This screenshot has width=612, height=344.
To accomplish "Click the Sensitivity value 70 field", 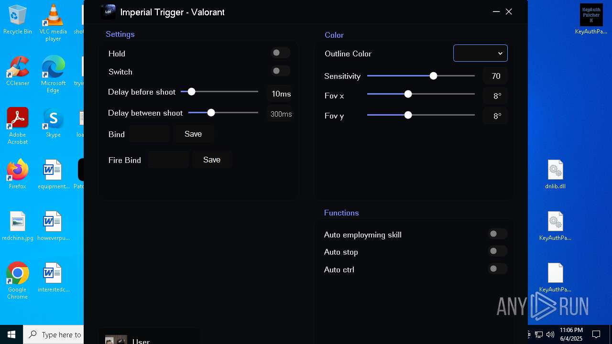I will (x=495, y=76).
